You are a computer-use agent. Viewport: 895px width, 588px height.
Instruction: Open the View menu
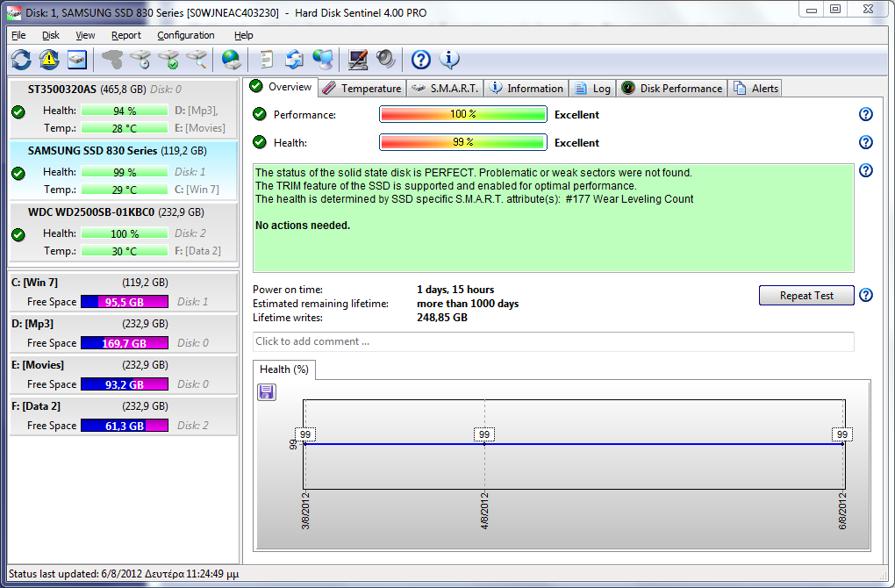[x=85, y=35]
